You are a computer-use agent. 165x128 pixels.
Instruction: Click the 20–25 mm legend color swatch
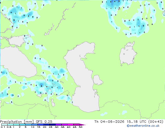coord(47,125)
